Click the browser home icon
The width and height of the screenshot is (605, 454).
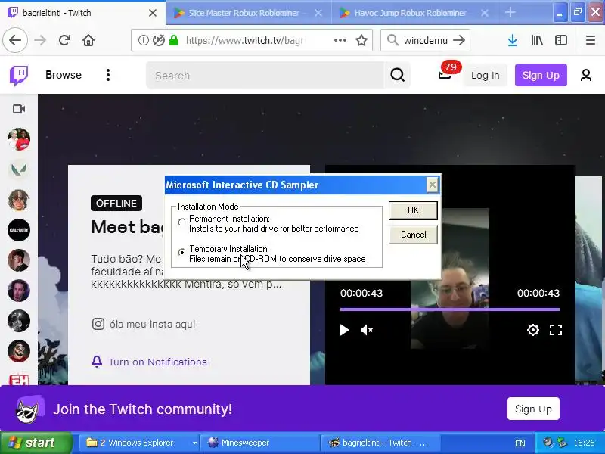88,40
